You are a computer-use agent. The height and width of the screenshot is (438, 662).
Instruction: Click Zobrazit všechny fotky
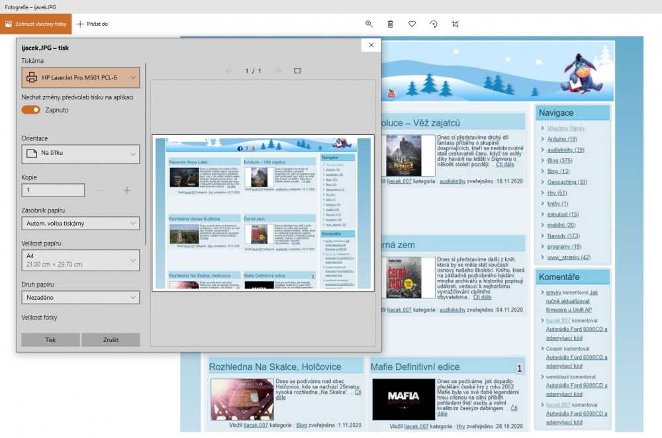pos(36,24)
